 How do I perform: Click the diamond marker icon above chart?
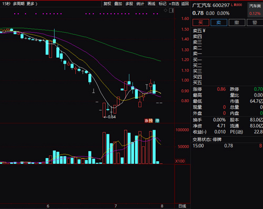point(165,11)
